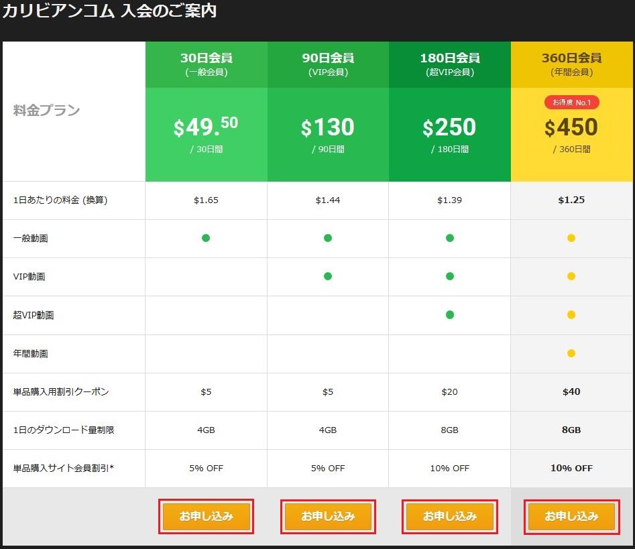Click yellow dot for 360日会員 一般動画

(x=571, y=238)
